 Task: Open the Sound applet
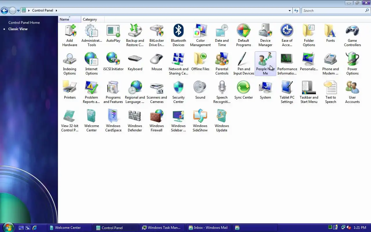tap(200, 90)
